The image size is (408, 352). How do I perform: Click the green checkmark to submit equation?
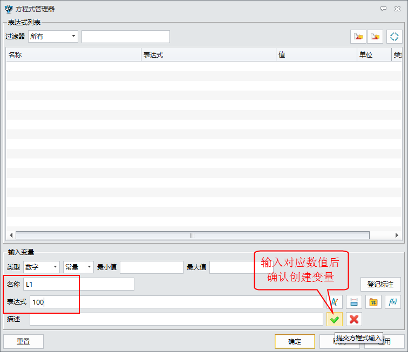335,319
